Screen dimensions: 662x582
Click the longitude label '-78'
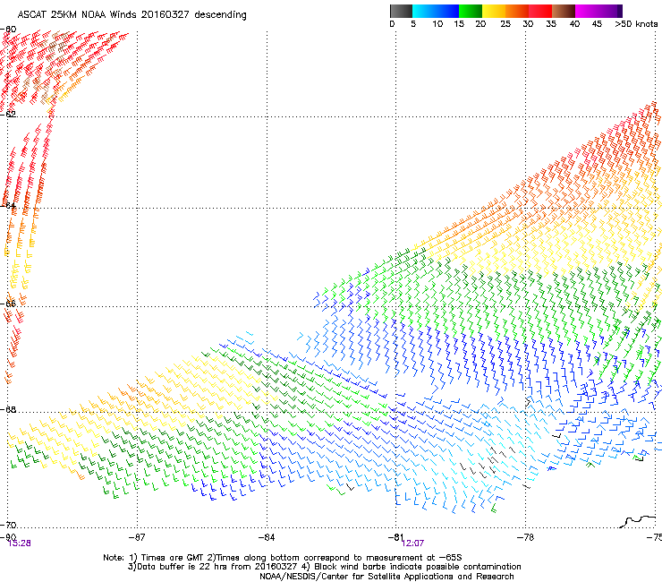point(525,537)
